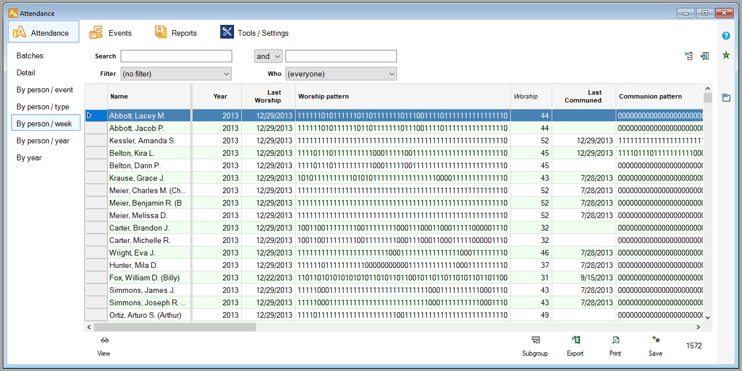The height and width of the screenshot is (371, 742).
Task: Click in the first Search field
Action: pyautogui.click(x=176, y=56)
